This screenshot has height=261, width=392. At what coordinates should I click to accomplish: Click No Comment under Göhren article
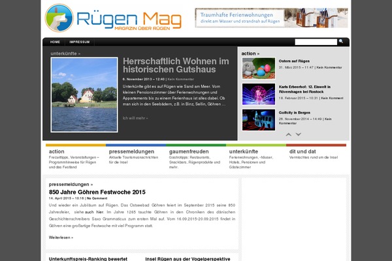[97, 198]
